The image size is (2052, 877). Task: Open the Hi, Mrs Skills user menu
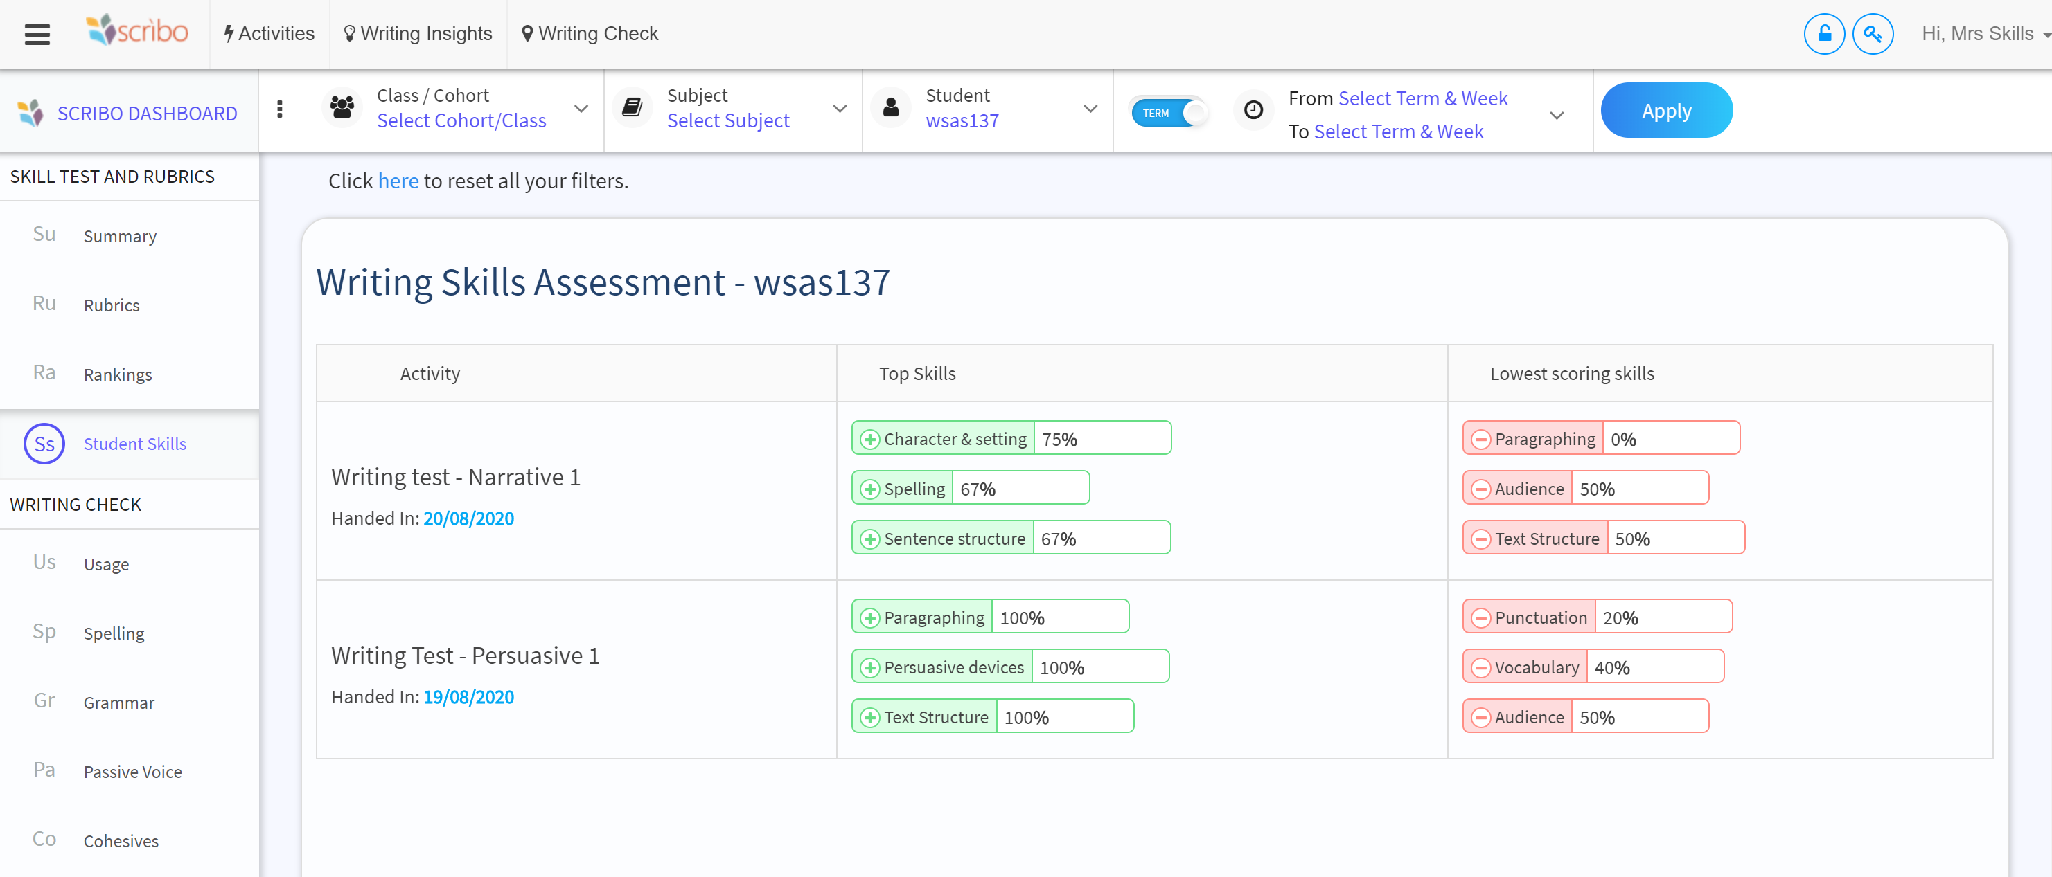[1985, 33]
